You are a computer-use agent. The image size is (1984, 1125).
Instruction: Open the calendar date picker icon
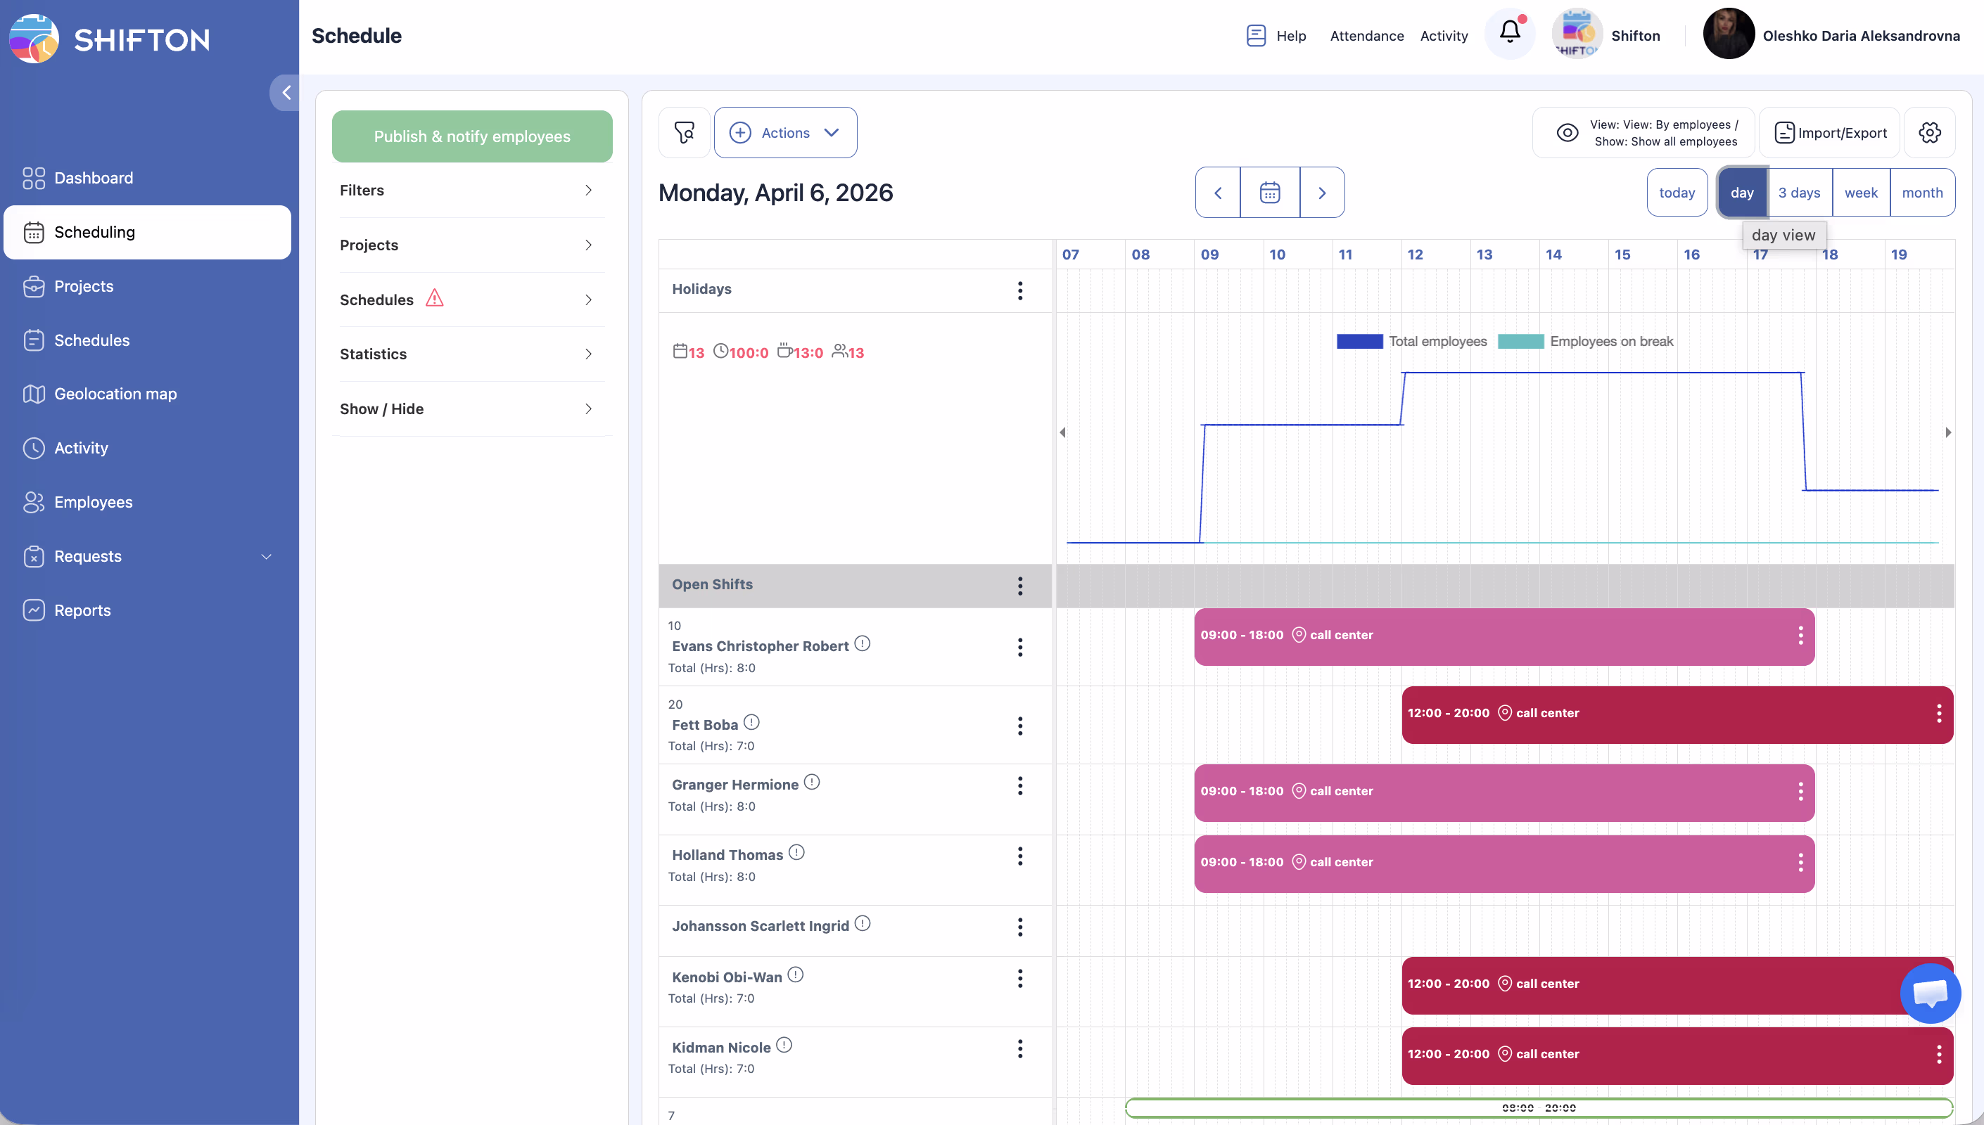tap(1270, 193)
